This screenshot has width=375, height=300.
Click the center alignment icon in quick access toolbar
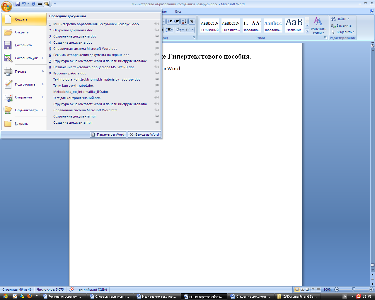[x=40, y=4]
